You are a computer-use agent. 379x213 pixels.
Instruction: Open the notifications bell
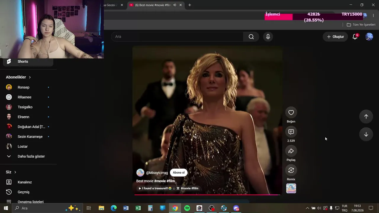[355, 37]
